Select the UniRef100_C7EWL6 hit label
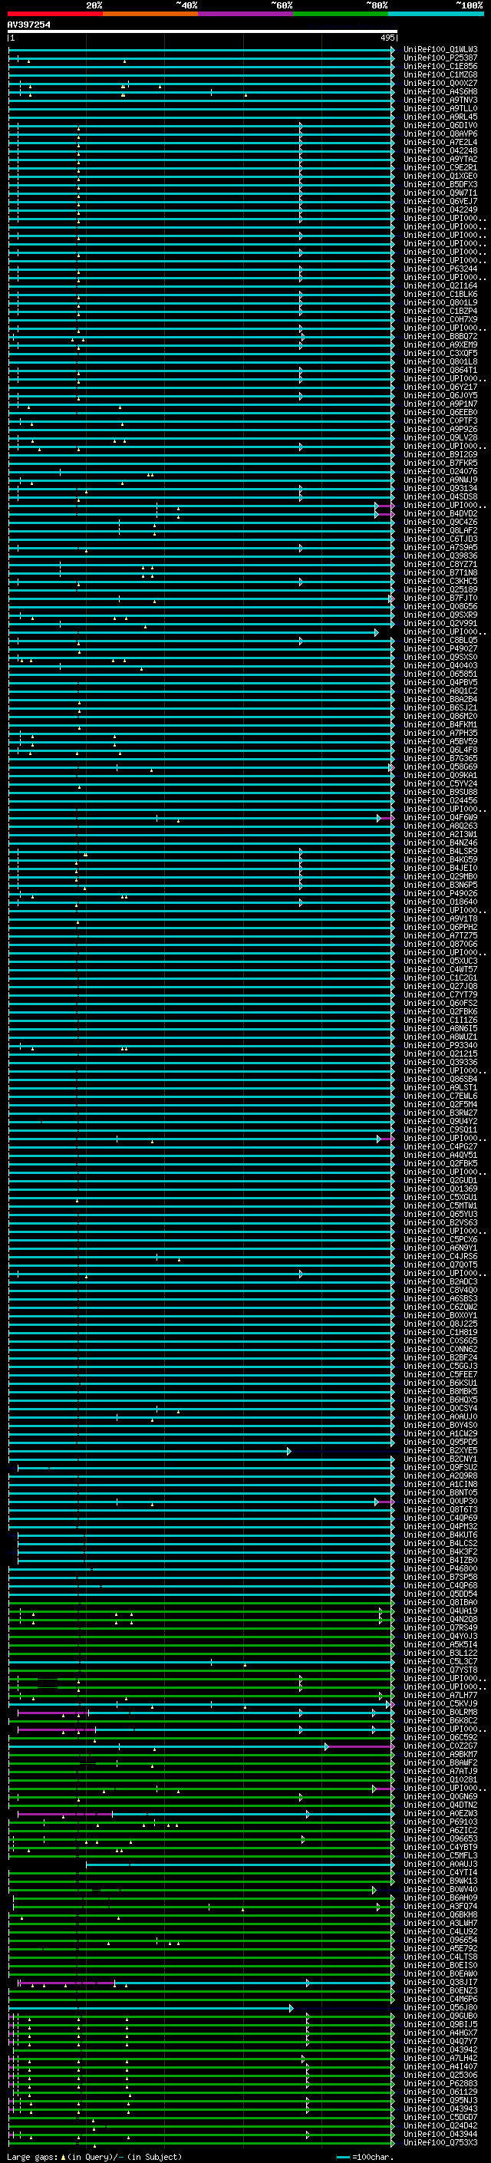Screen dimensions: 491x2163 click(440, 1096)
